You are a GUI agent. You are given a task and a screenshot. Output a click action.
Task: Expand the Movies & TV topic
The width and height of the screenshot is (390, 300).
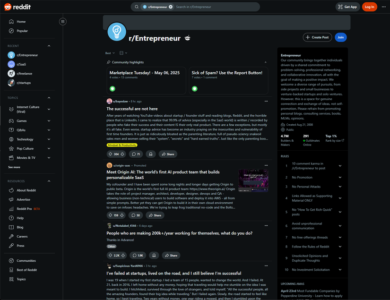49,158
